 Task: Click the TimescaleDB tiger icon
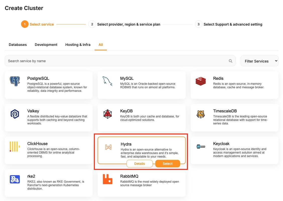point(201,114)
